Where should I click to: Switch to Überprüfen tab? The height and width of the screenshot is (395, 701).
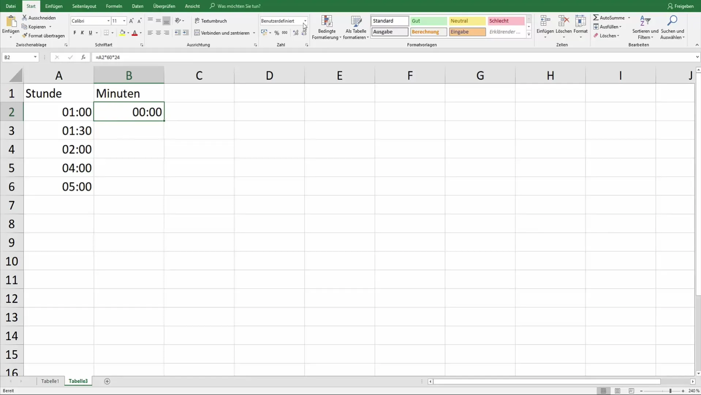click(x=164, y=6)
